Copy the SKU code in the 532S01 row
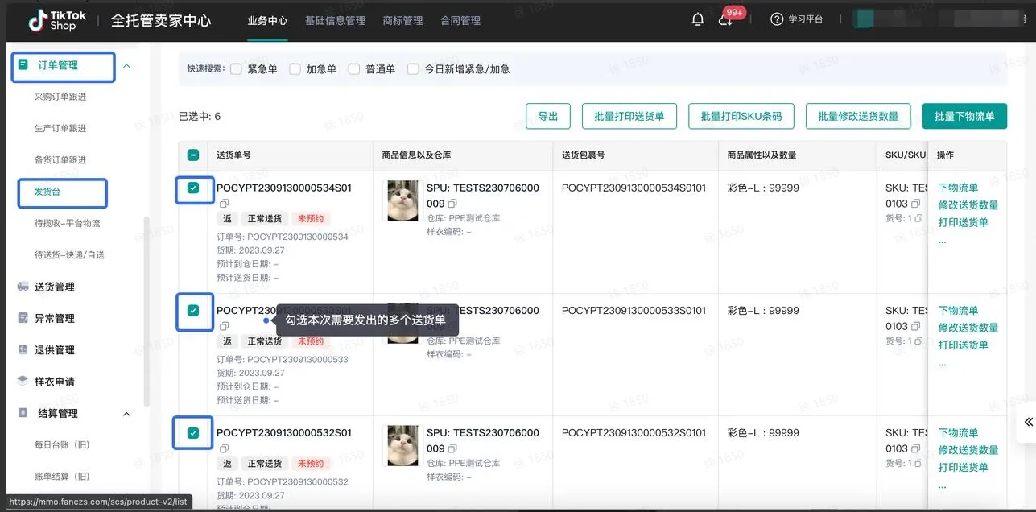 pyautogui.click(x=915, y=448)
